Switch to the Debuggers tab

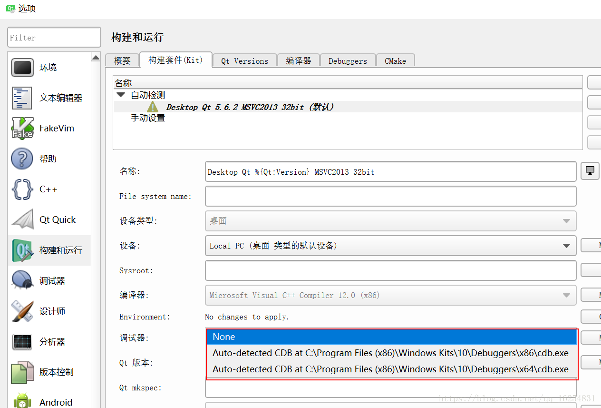point(348,60)
